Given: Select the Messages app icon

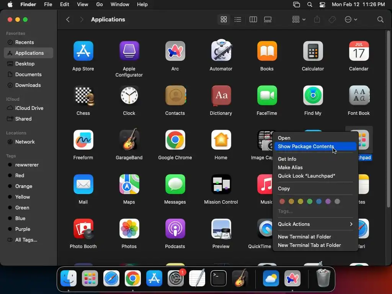Looking at the screenshot, I should 175,184.
